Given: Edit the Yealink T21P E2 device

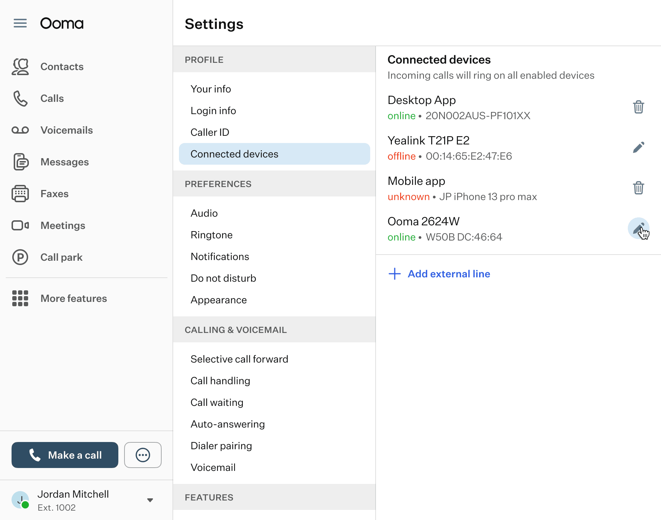Looking at the screenshot, I should 638,147.
